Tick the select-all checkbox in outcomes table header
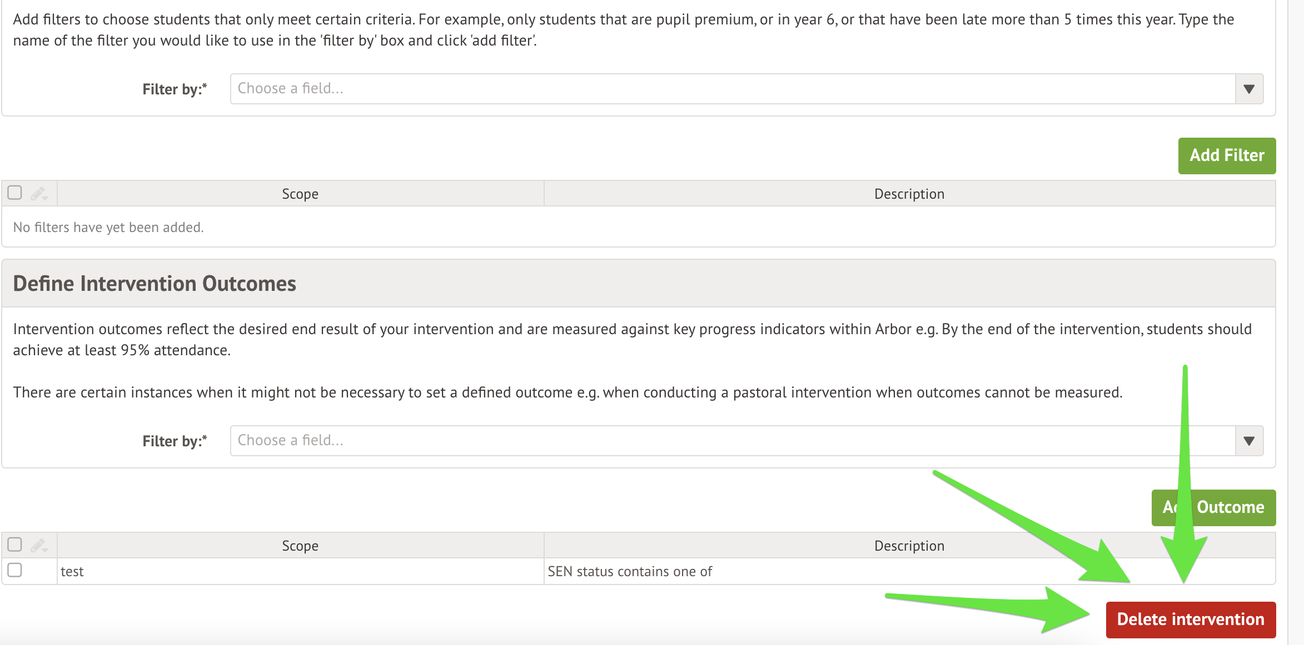Screen dimensions: 1304x645 coord(14,545)
